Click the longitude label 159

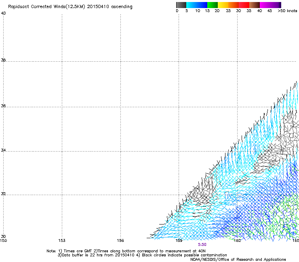pyautogui.click(x=179, y=241)
